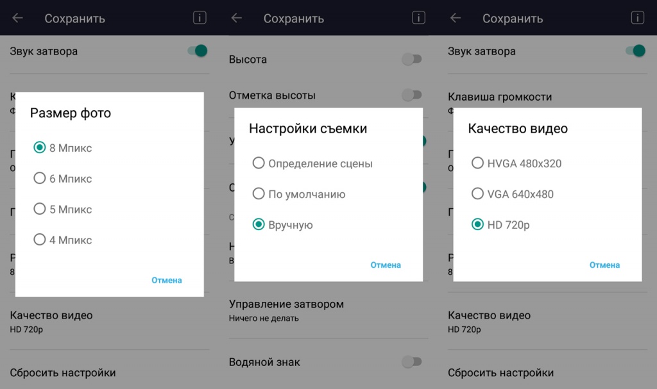Tap info icon above the Качество видео dialog

coord(637,18)
